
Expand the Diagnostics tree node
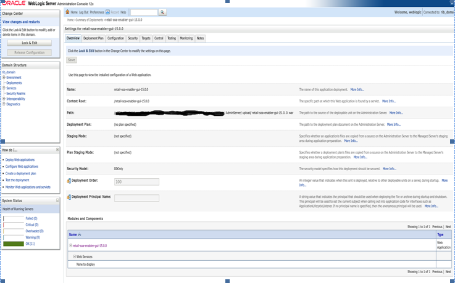[x=4, y=104]
